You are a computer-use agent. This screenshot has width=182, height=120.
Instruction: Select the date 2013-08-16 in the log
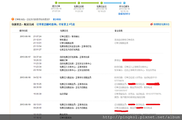click(x=25, y=36)
